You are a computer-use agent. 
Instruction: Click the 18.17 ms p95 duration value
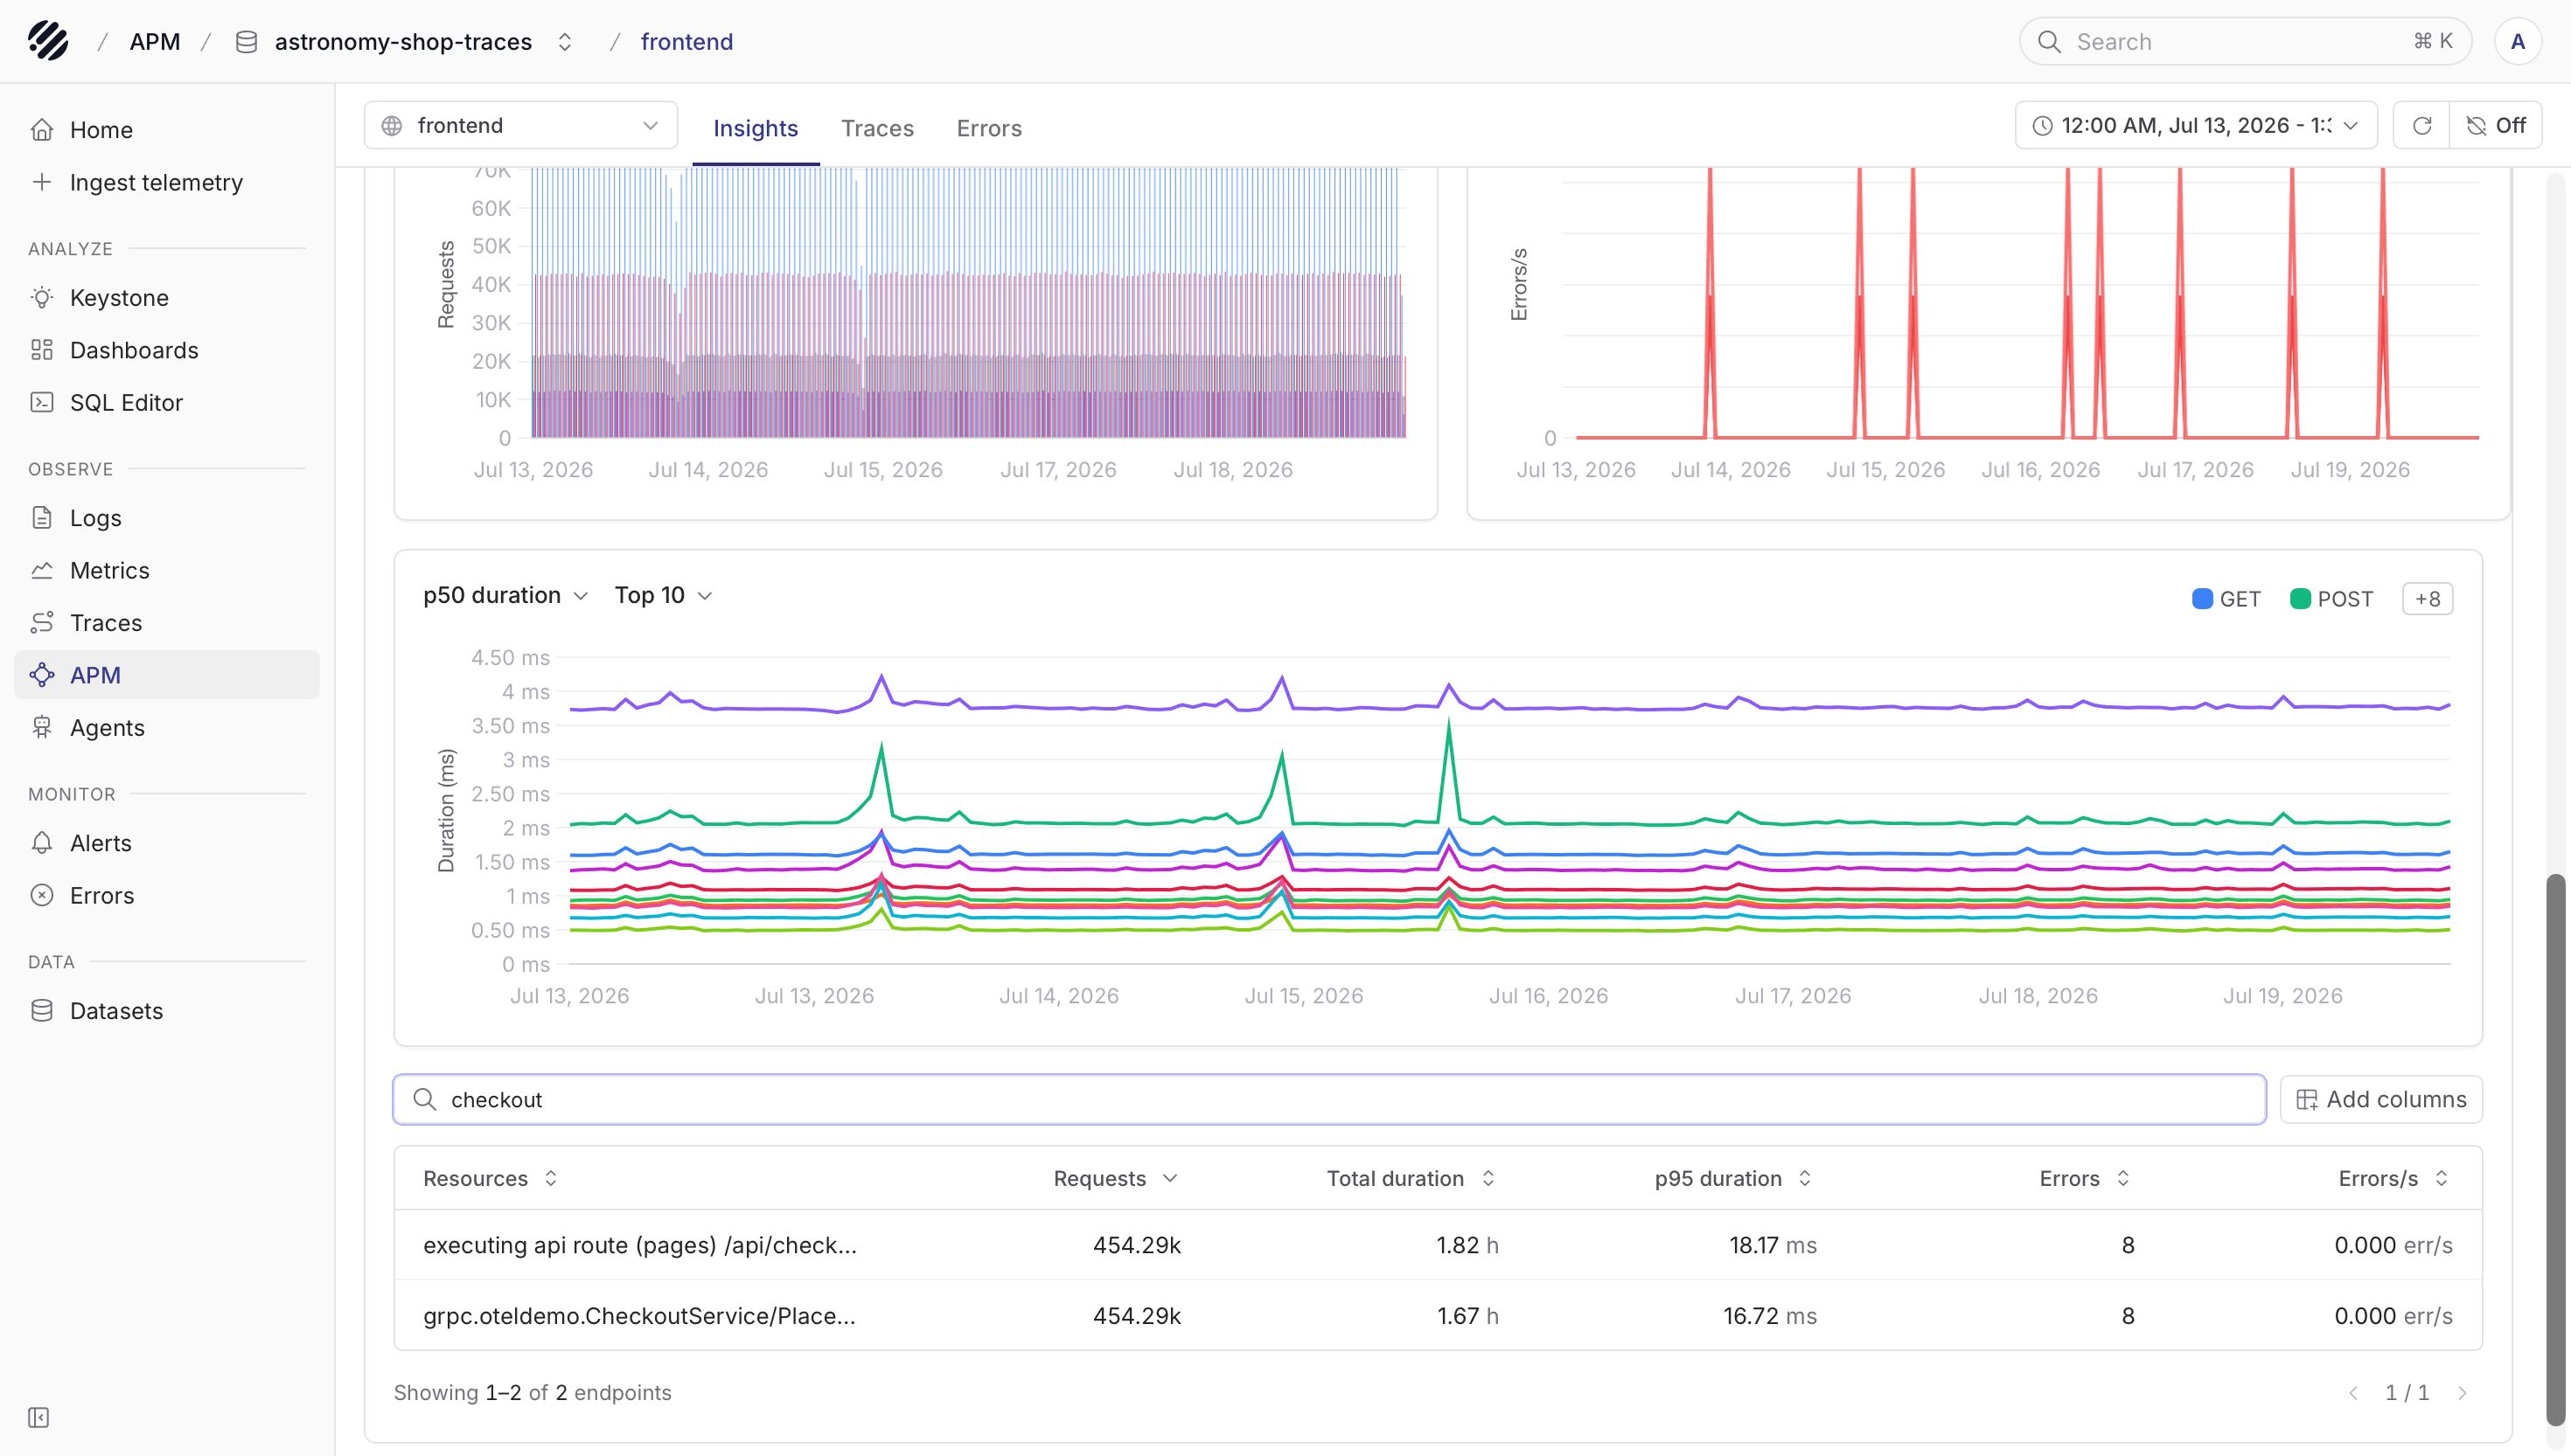click(1773, 1245)
